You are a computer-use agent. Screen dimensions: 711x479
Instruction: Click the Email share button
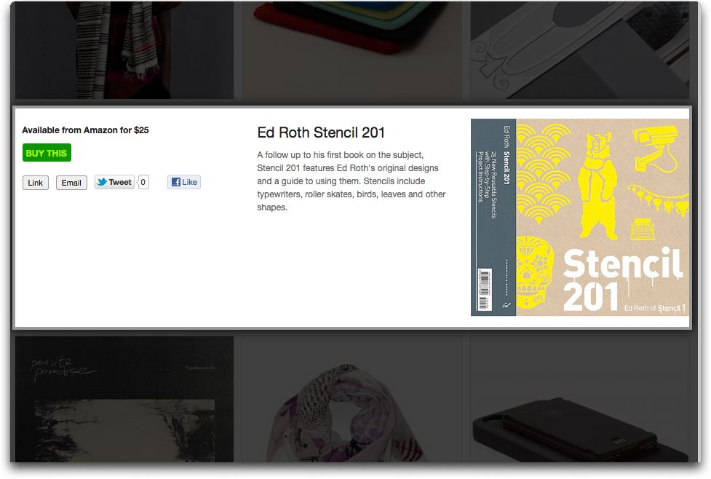point(71,183)
